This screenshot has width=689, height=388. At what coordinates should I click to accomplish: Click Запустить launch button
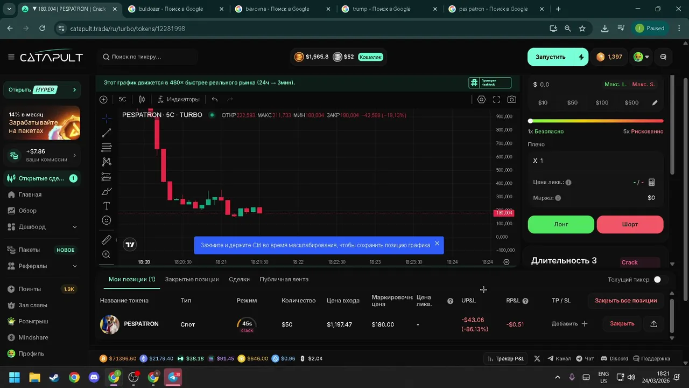coord(551,57)
